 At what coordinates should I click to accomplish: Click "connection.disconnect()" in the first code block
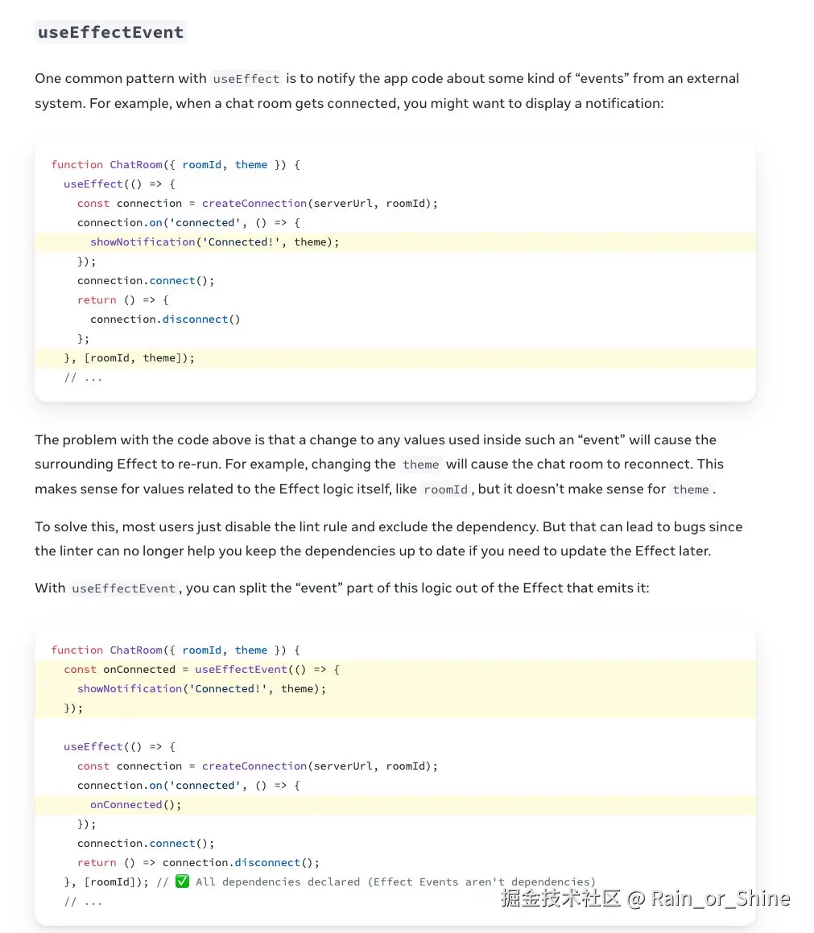pos(165,319)
